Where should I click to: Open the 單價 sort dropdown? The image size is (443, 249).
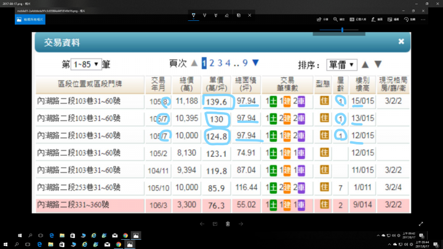click(341, 65)
